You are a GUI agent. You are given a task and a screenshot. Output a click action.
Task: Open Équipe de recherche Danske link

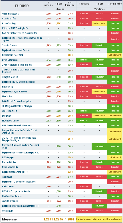click(16, 50)
